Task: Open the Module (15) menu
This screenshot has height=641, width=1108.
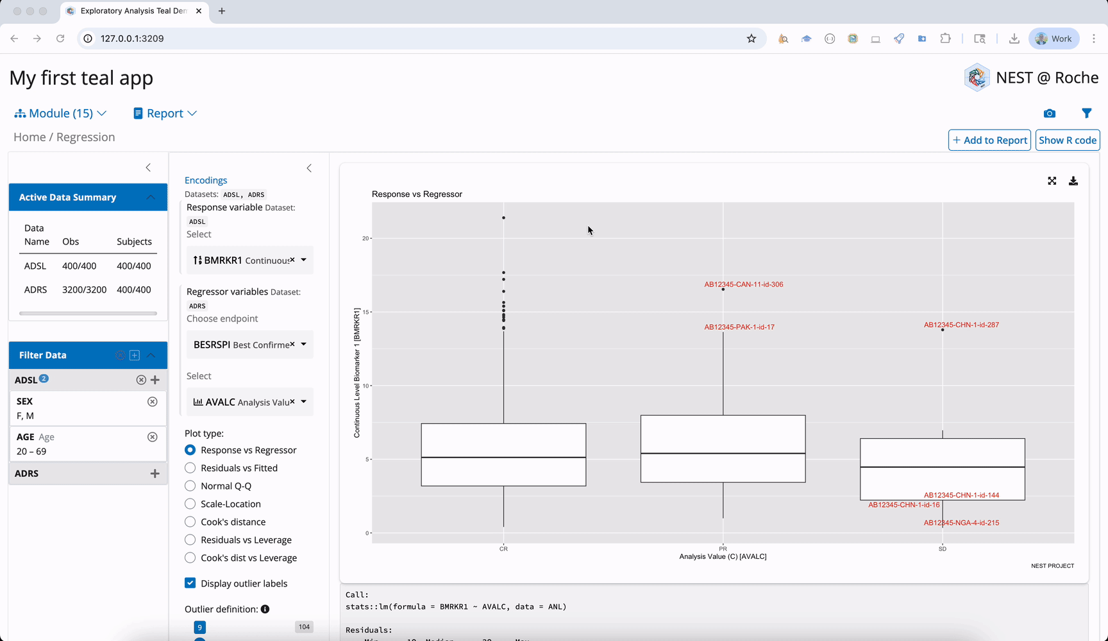Action: click(x=60, y=114)
